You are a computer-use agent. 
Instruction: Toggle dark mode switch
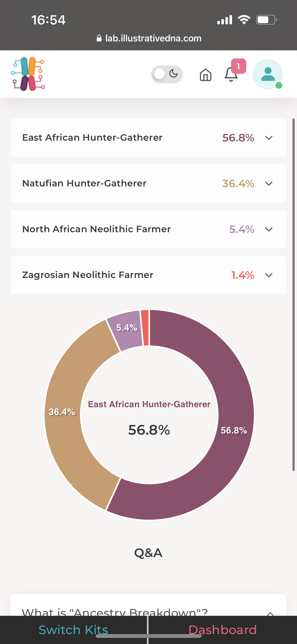pyautogui.click(x=167, y=74)
